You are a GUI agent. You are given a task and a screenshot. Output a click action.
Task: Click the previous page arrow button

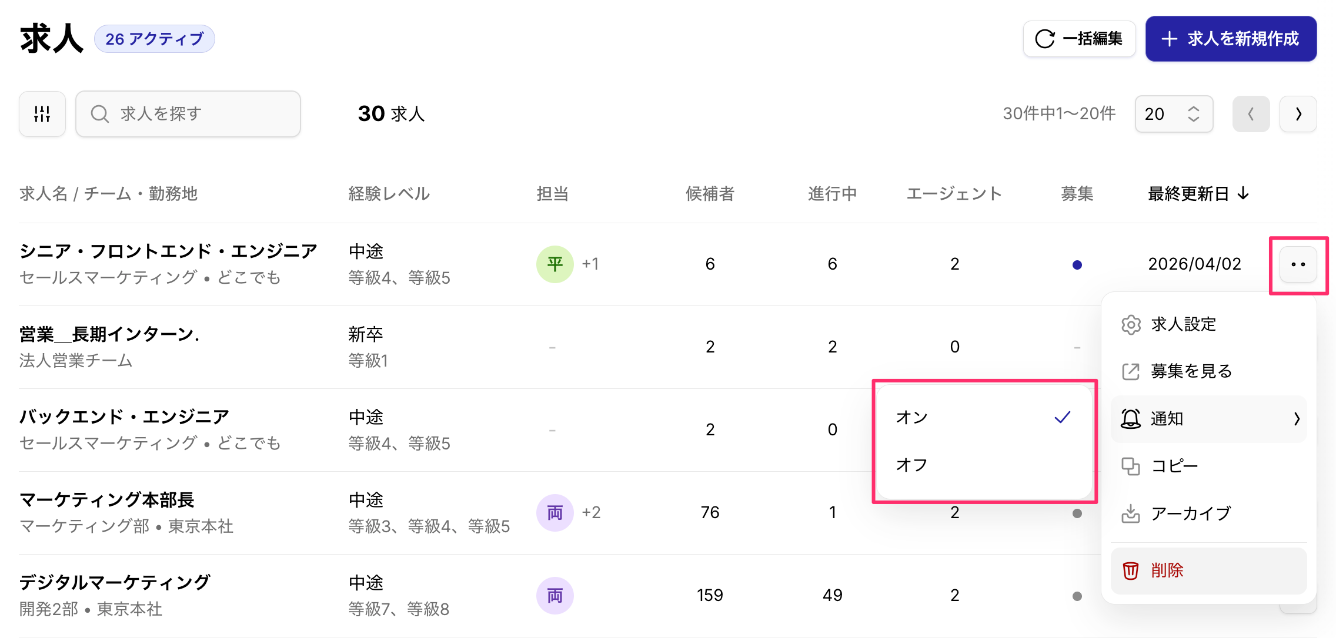[1251, 114]
